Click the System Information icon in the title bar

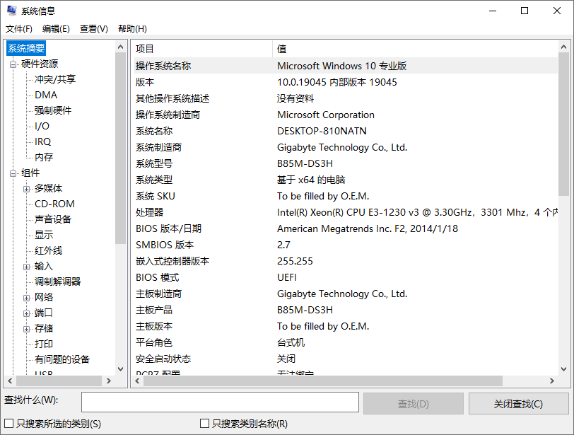[10, 11]
